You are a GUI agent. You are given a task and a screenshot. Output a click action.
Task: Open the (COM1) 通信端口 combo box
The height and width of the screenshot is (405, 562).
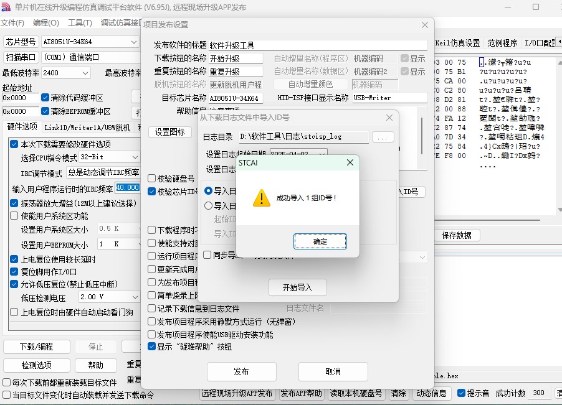click(x=91, y=57)
